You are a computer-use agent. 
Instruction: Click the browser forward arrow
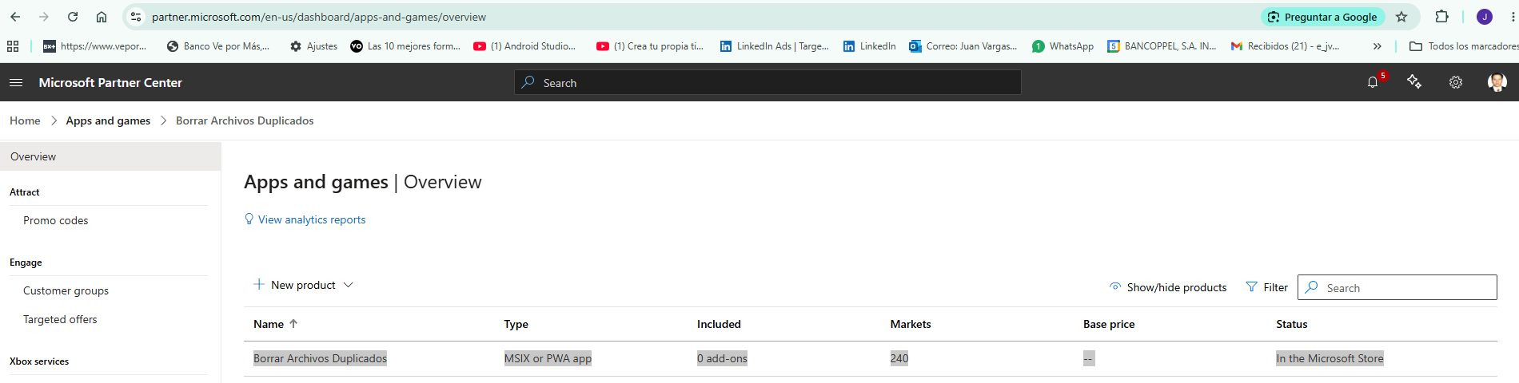pos(44,17)
